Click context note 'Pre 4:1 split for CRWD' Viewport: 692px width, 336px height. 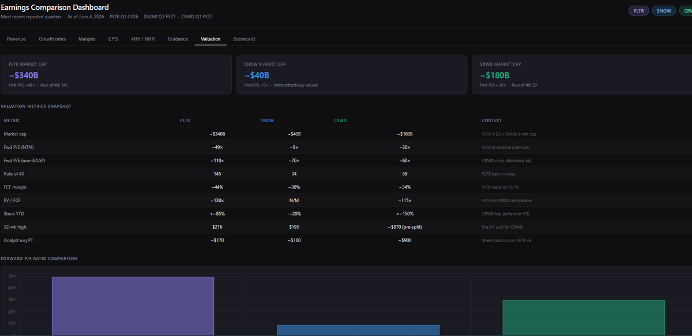[503, 226]
